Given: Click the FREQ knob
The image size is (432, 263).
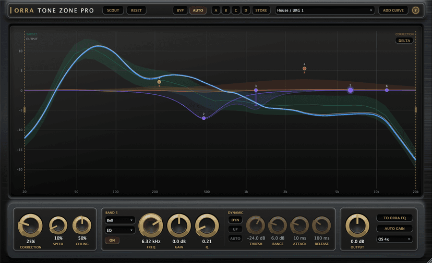Looking at the screenshot, I should (x=151, y=226).
